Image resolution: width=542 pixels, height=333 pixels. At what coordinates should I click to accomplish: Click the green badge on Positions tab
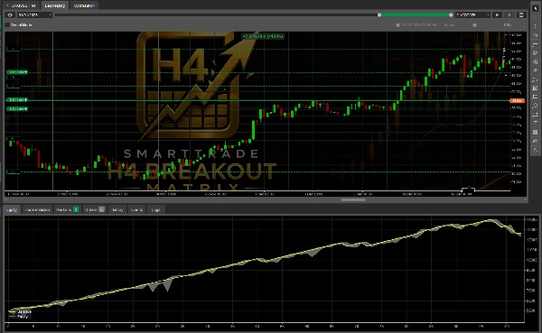[76, 209]
